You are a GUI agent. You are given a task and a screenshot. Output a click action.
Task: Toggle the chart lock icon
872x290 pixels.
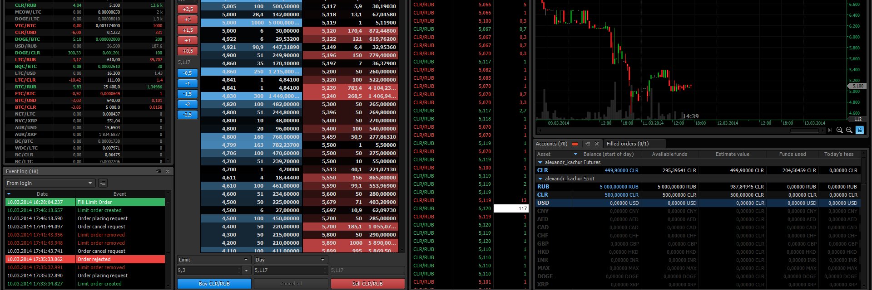click(x=859, y=130)
